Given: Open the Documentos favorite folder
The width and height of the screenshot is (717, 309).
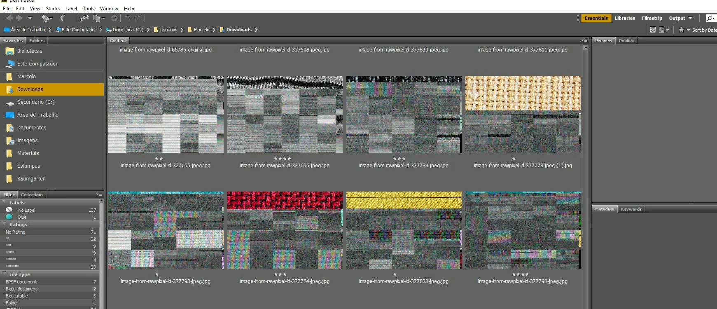Looking at the screenshot, I should (52, 128).
